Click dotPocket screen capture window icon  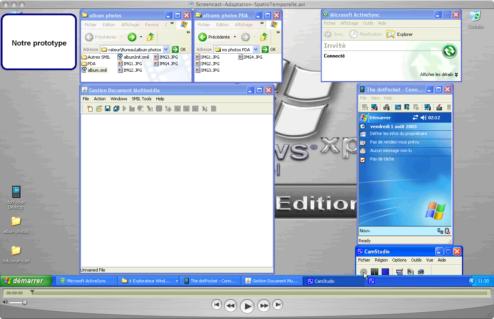pyautogui.click(x=398, y=107)
